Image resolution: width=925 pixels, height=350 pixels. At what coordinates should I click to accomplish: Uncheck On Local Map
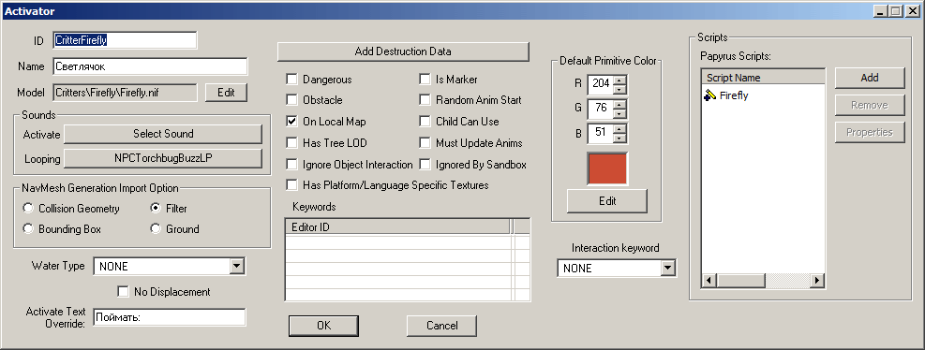291,122
